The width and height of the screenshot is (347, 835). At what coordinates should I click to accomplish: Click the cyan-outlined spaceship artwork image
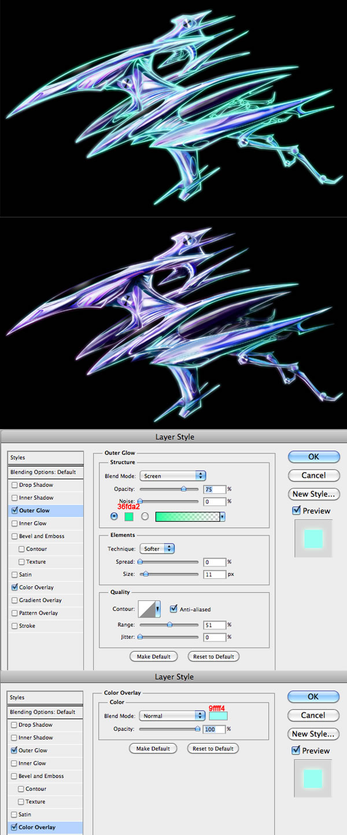173,108
